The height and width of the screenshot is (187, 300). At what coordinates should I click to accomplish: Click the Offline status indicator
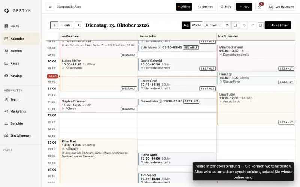pos(184,7)
